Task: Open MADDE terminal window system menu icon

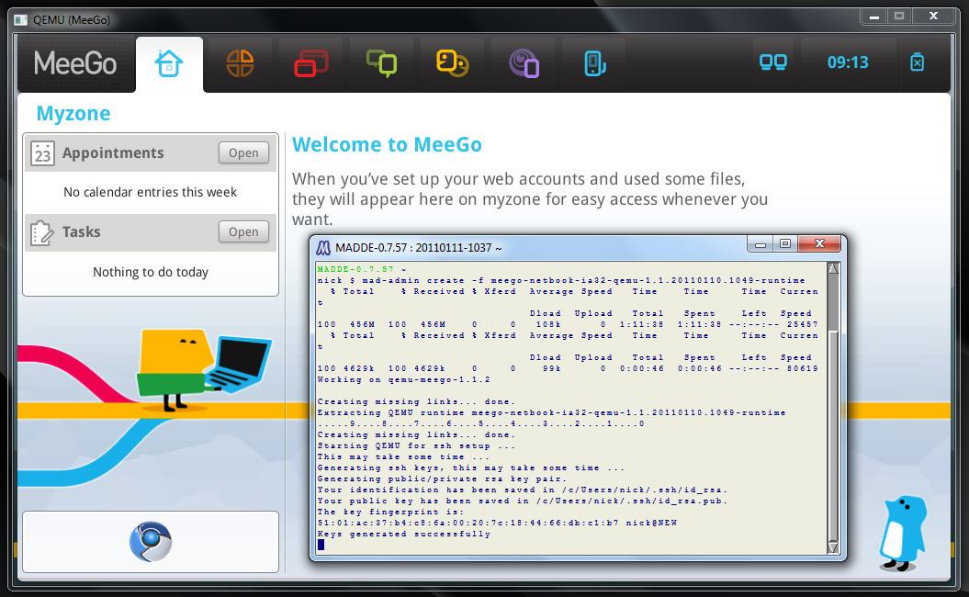Action: pyautogui.click(x=323, y=247)
